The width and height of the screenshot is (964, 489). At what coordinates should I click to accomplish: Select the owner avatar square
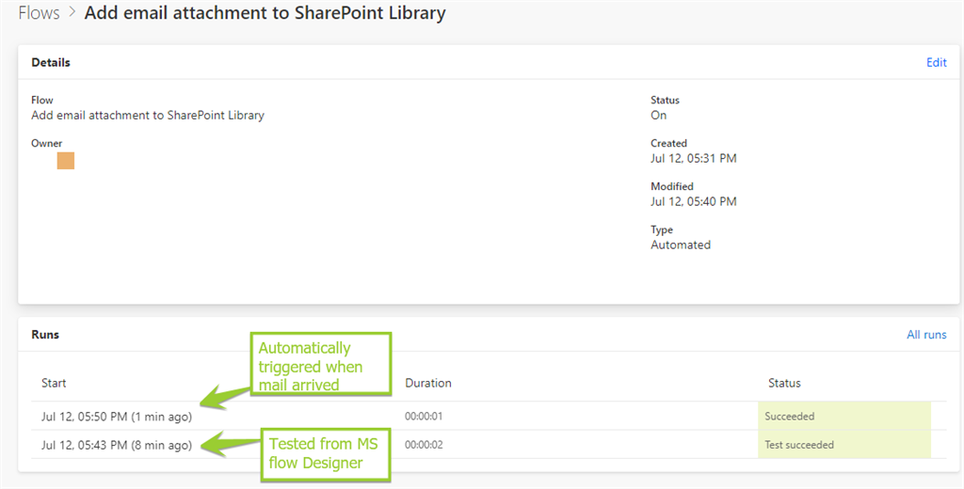point(66,161)
